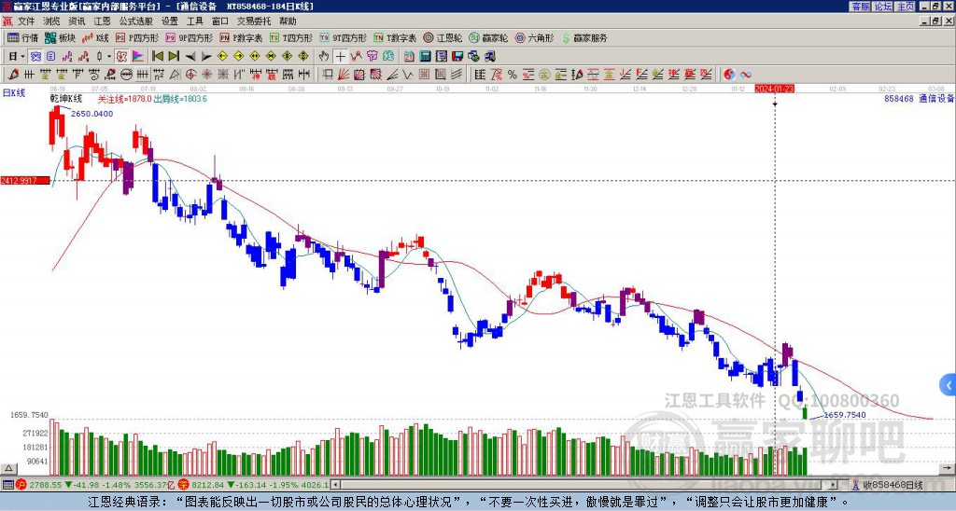This screenshot has height=511, width=956.
Task: Click the infinity loop icon
Action: coord(746,75)
